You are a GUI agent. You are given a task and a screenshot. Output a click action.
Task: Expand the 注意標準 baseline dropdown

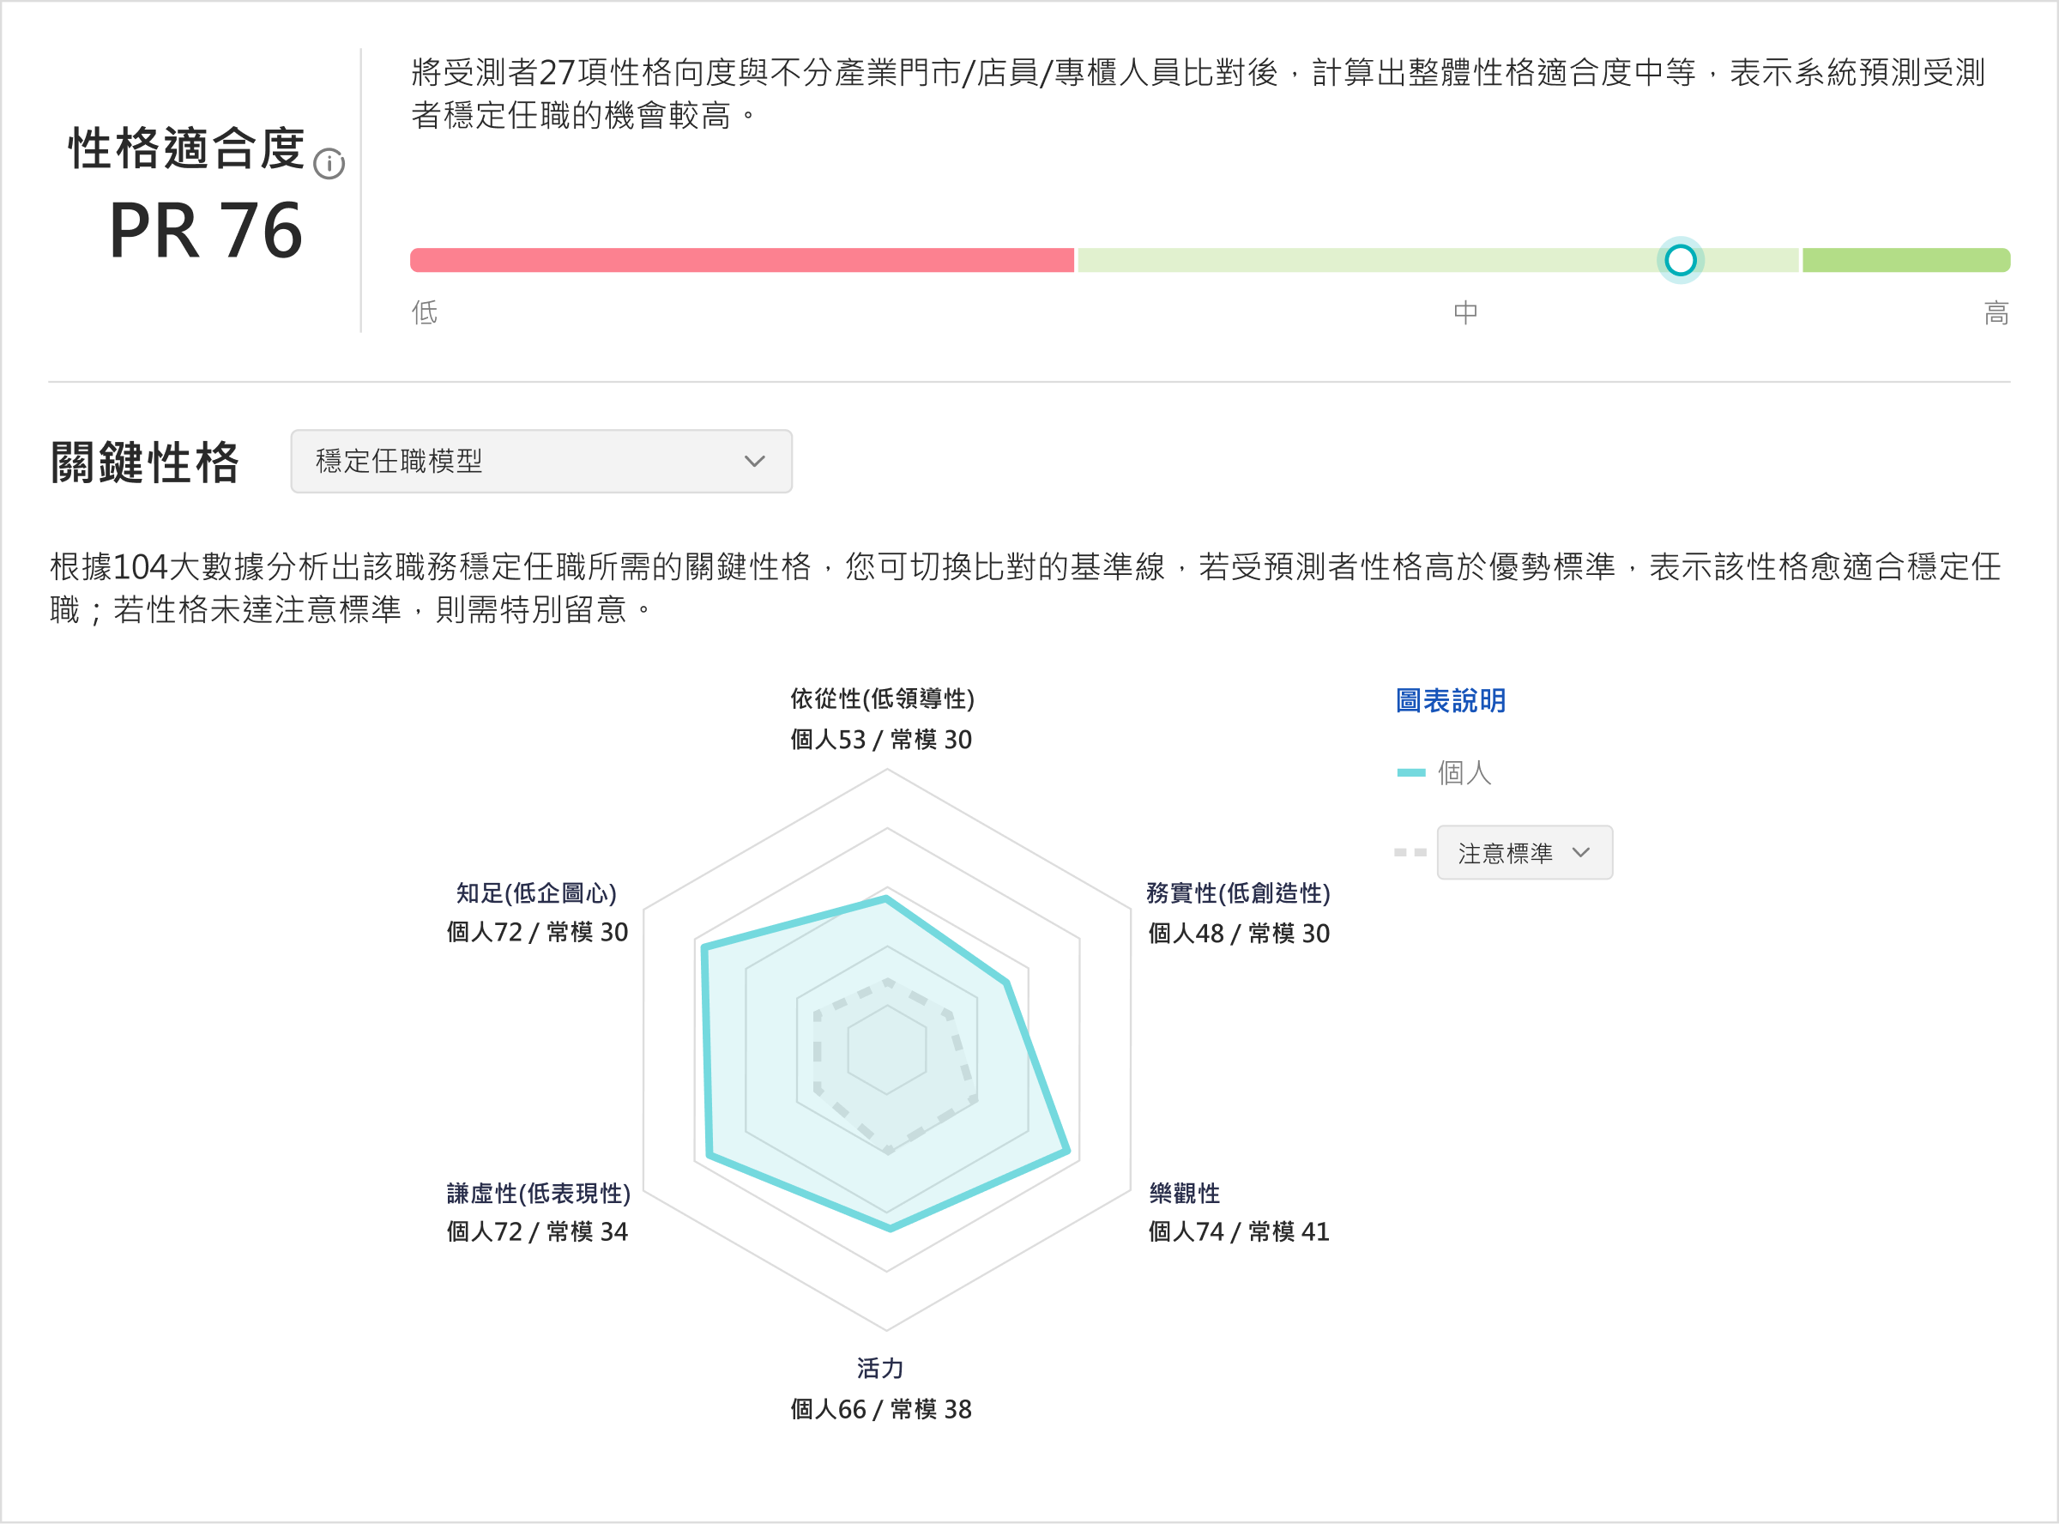point(1525,852)
